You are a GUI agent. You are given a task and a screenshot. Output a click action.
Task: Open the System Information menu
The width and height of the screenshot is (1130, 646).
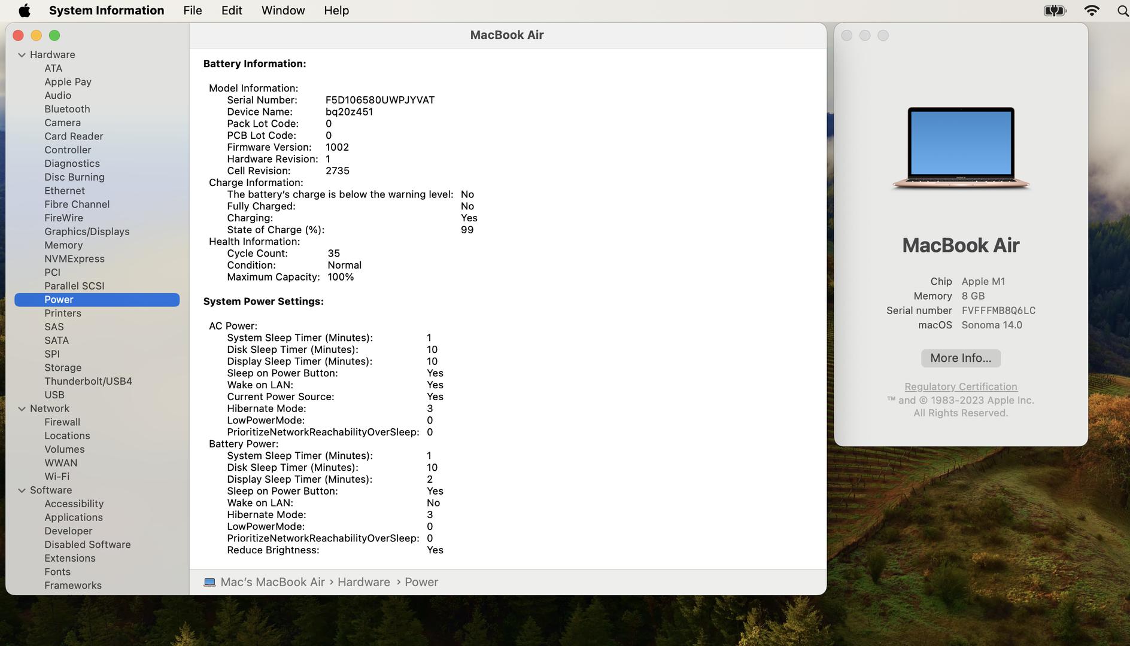point(107,10)
